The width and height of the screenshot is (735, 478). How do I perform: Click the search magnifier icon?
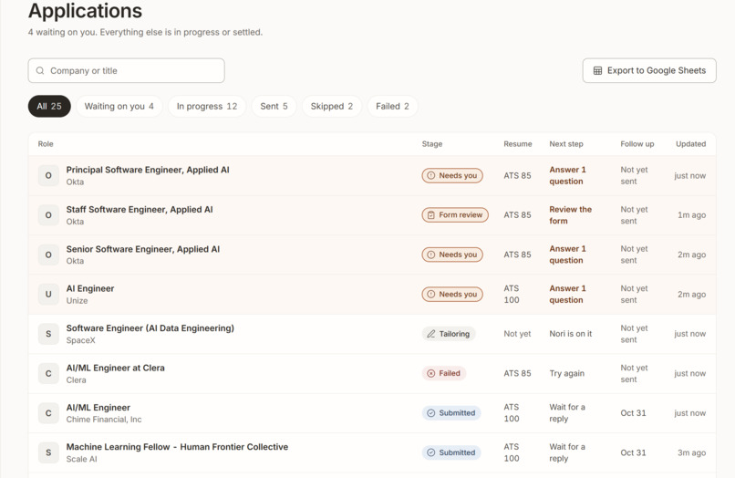[40, 71]
